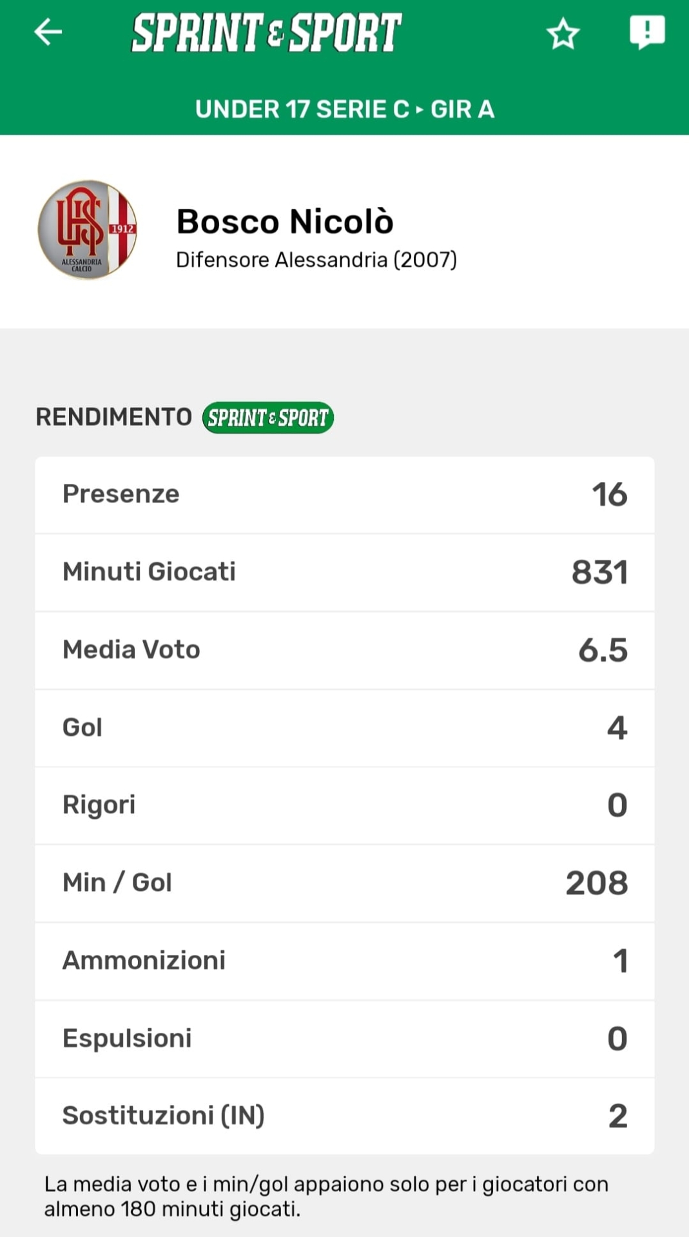Viewport: 689px width, 1237px height.
Task: Select the Gir A breadcrumb
Action: pos(462,110)
